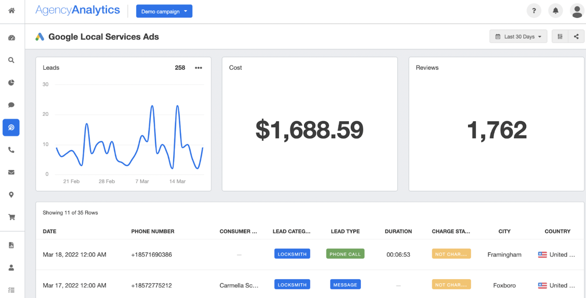Click the Reviews widget title
The width and height of the screenshot is (586, 298).
pos(427,68)
